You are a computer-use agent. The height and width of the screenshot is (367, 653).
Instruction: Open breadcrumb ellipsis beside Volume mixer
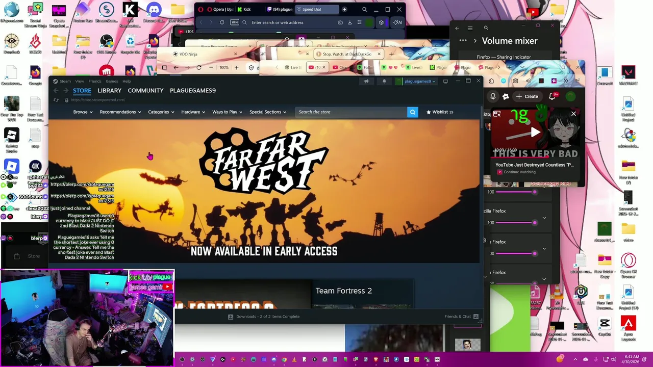(x=463, y=41)
